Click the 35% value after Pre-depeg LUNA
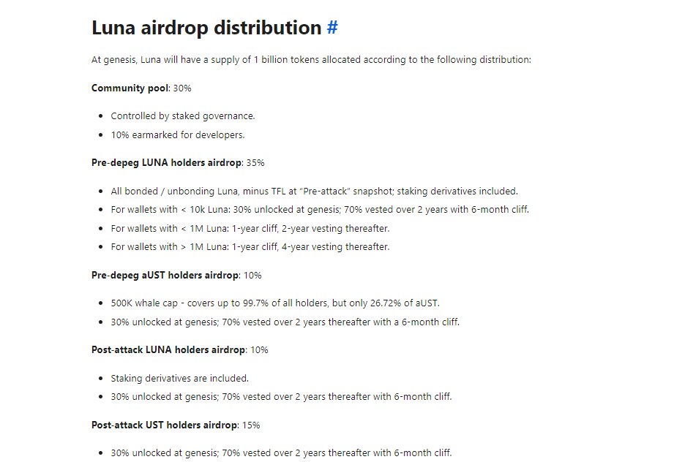The height and width of the screenshot is (462, 693). coord(255,162)
